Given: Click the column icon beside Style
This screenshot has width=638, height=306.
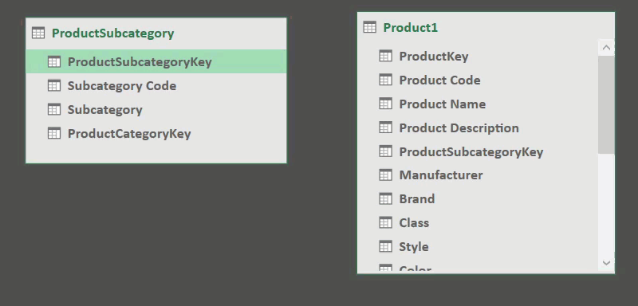Looking at the screenshot, I should coord(386,246).
